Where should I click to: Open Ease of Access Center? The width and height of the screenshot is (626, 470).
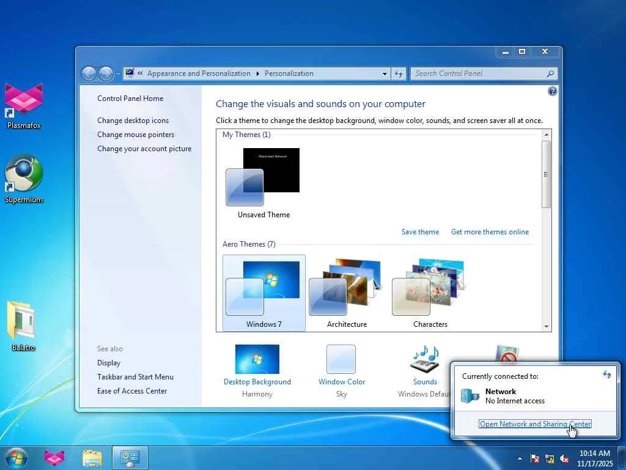tap(132, 391)
